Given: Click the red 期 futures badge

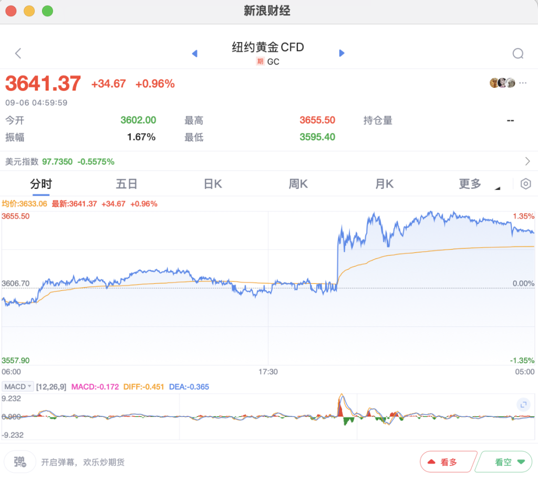Looking at the screenshot, I should point(260,62).
